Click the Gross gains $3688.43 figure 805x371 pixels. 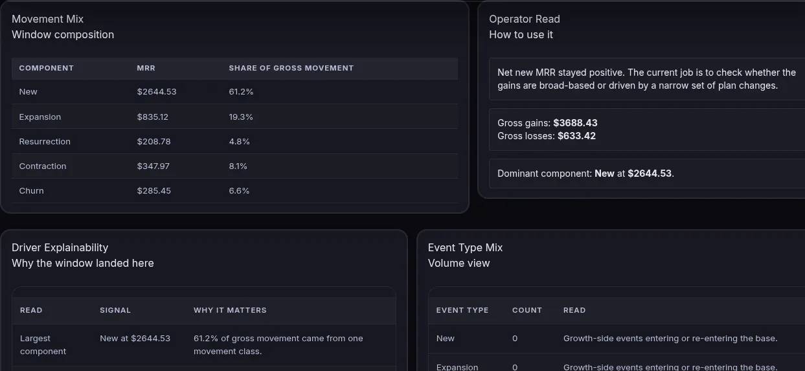576,123
